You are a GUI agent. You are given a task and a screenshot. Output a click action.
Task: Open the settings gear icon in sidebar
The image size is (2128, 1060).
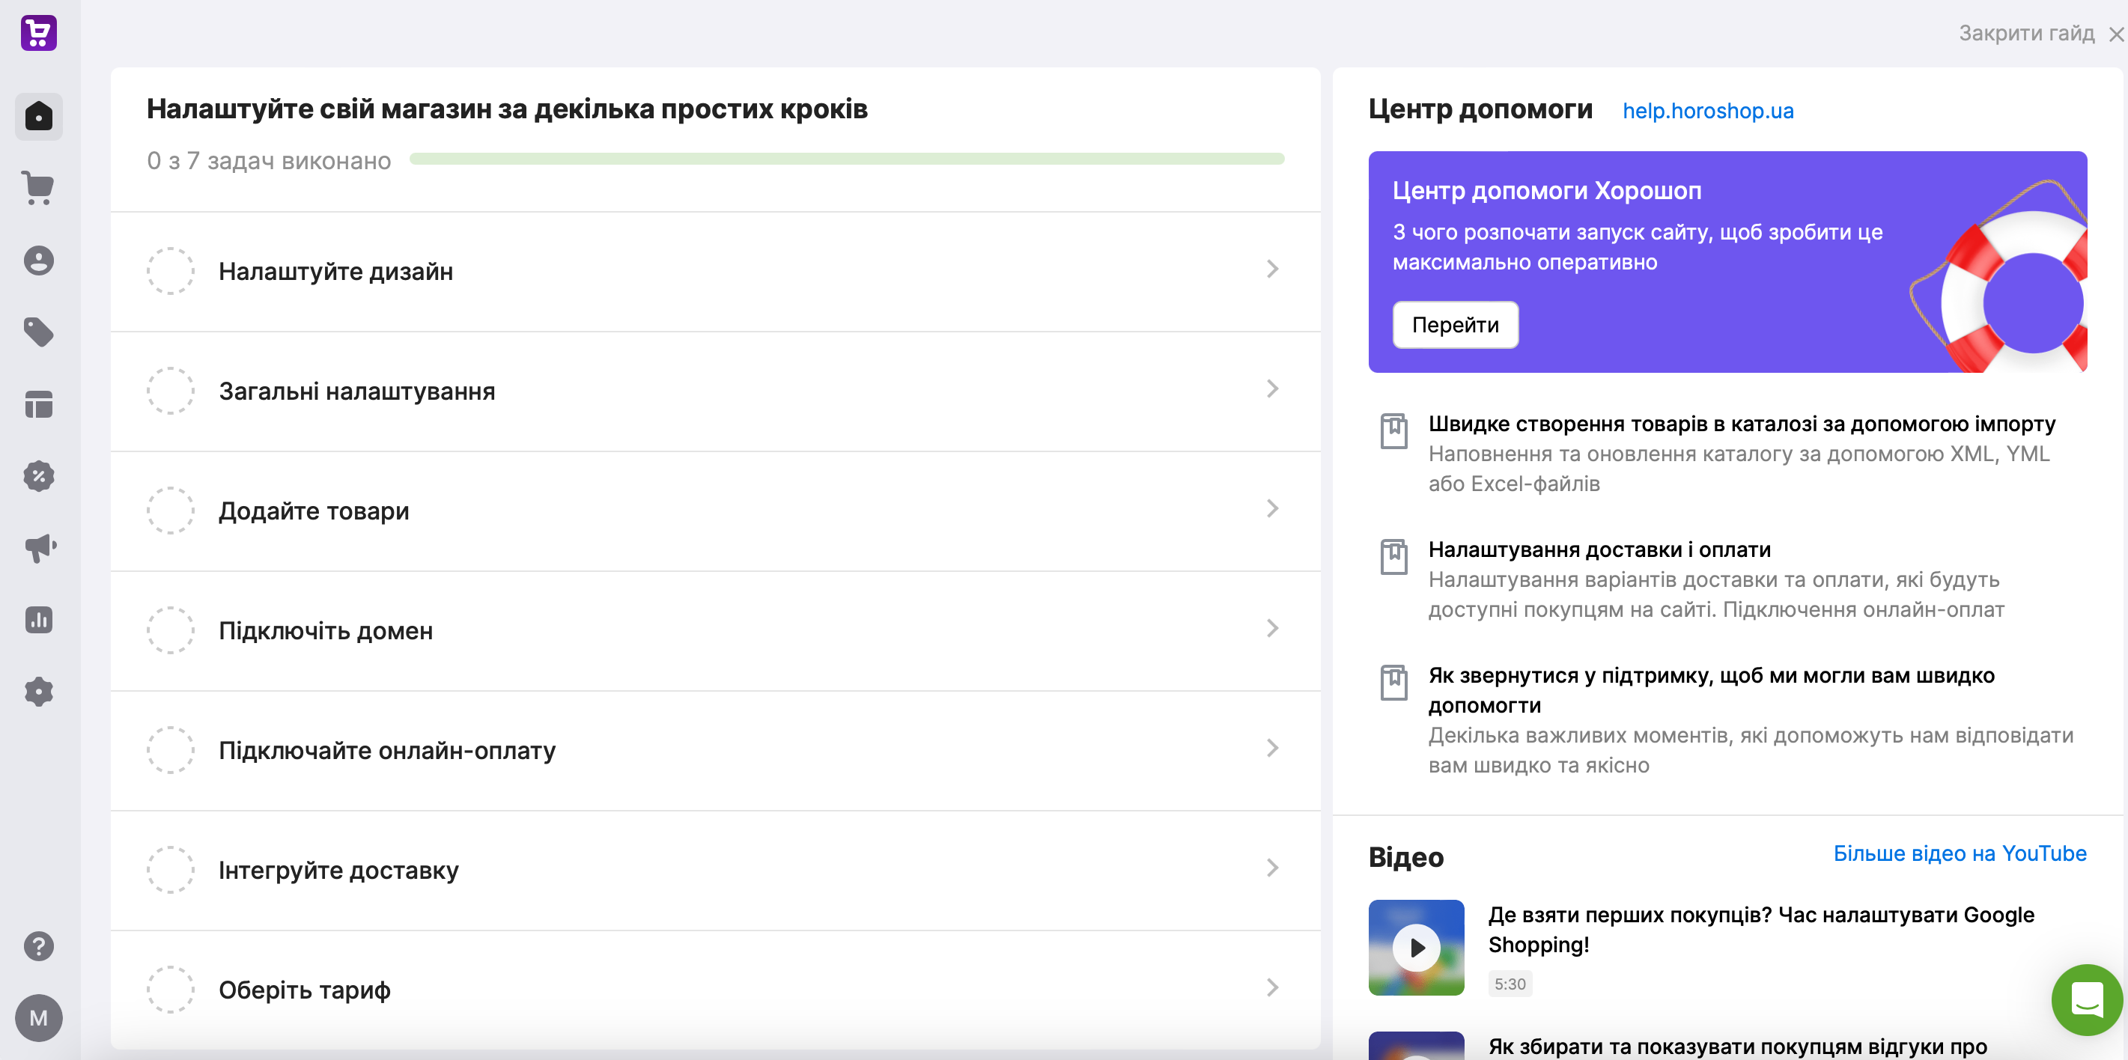click(39, 691)
